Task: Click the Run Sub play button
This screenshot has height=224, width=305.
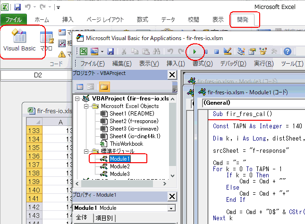Action: (195, 52)
